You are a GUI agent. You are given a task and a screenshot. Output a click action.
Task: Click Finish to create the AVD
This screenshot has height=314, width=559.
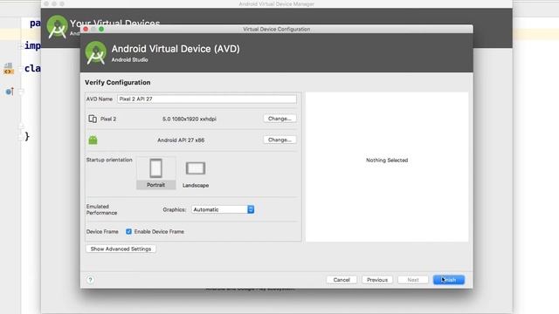(x=449, y=280)
